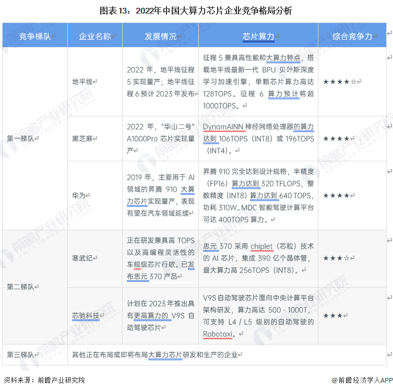The width and height of the screenshot is (393, 391).
Task: Click 寒武纪 star rating
Action: click(336, 258)
